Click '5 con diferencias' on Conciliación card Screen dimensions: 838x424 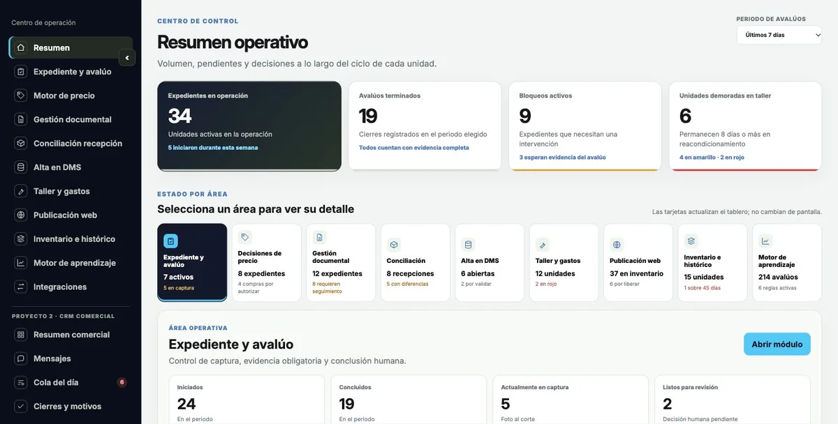408,284
